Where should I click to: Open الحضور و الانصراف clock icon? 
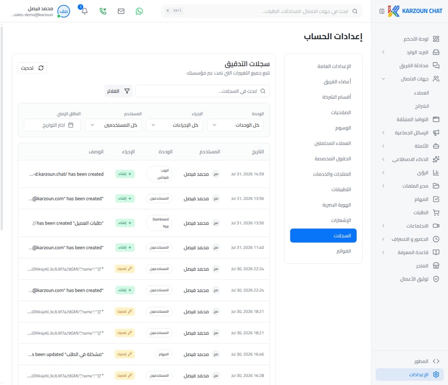[436, 239]
